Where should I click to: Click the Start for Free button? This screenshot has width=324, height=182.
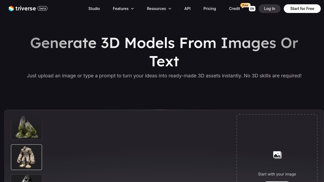pos(302,9)
